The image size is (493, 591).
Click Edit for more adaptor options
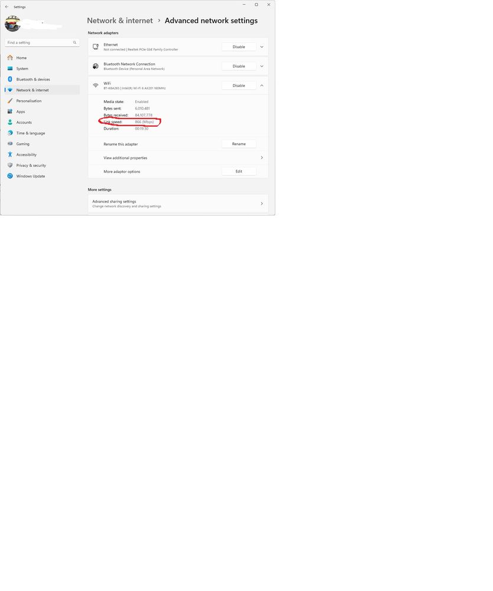click(x=239, y=172)
